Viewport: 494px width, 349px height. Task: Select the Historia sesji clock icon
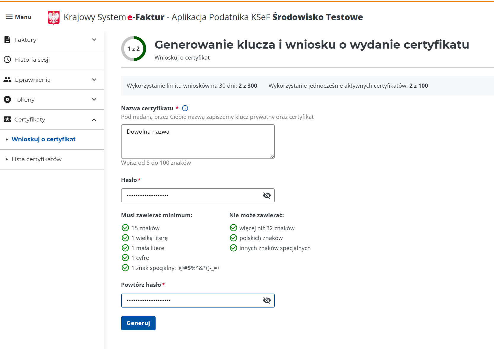(x=7, y=60)
